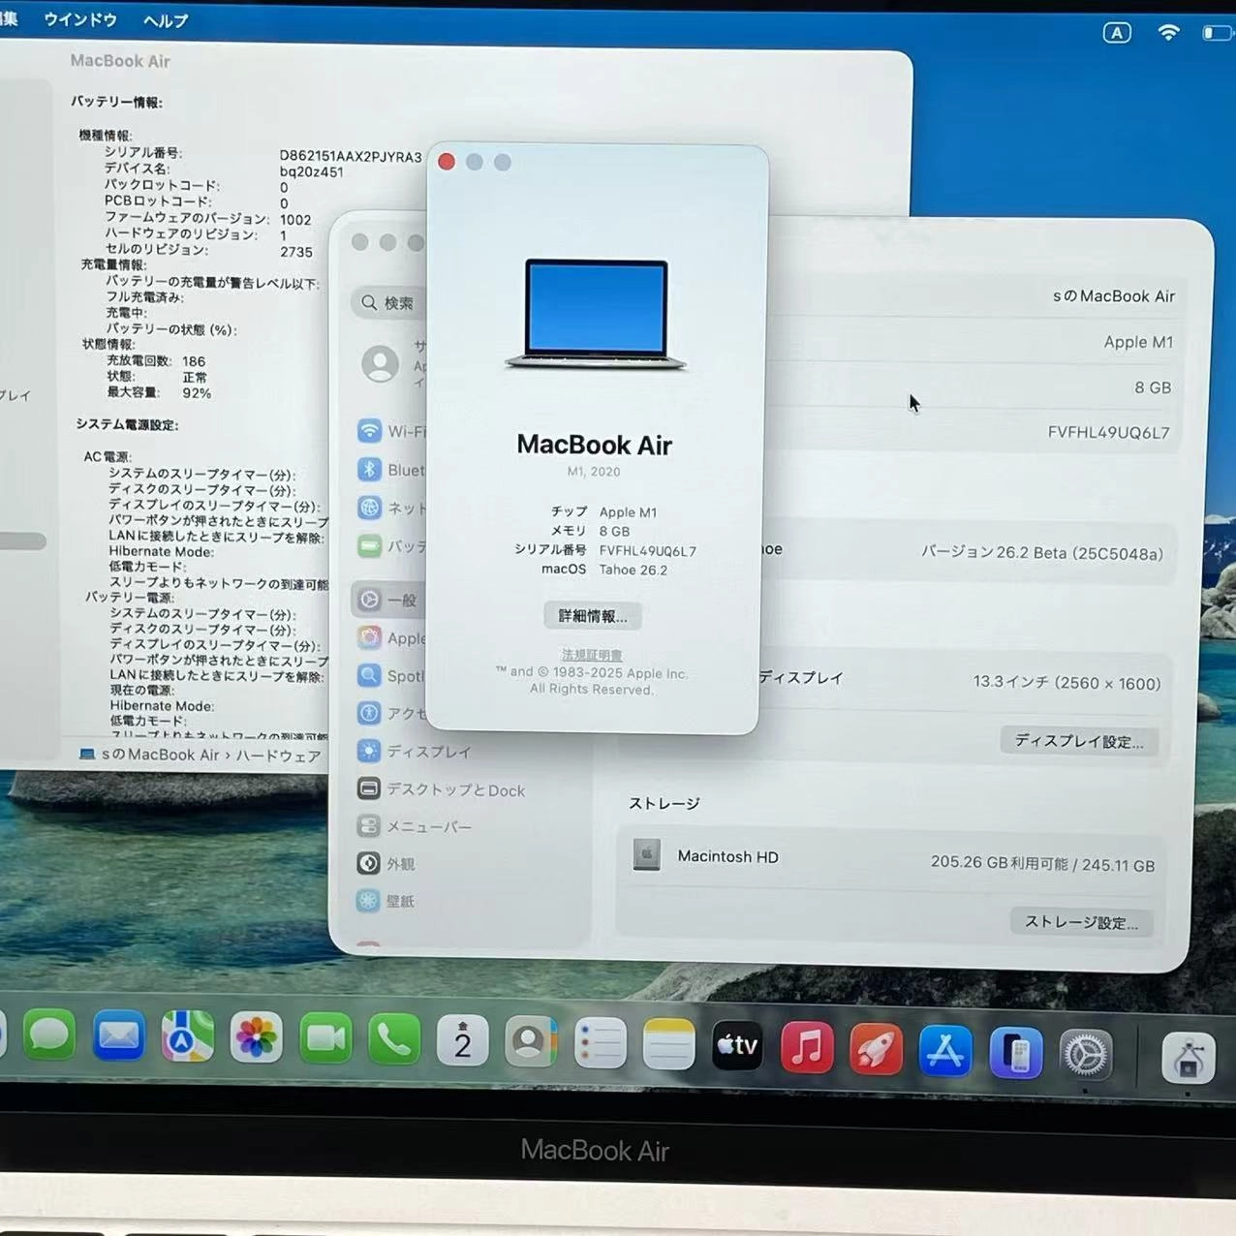Open Spotlight settings from the sidebar
Viewport: 1236px width, 1236px height.
pos(402,675)
